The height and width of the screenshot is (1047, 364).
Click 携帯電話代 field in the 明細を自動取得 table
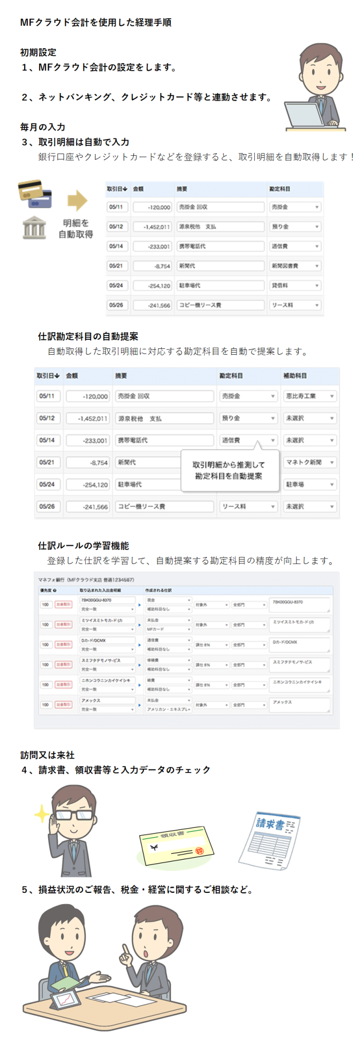(x=221, y=247)
